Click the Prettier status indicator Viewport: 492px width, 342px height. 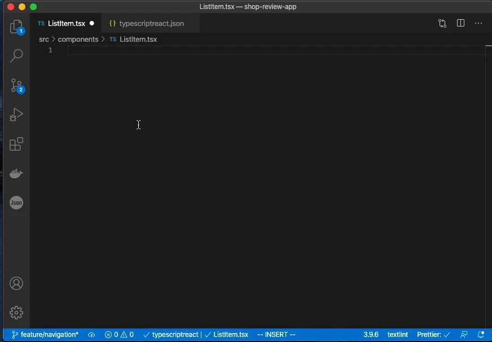coord(433,335)
